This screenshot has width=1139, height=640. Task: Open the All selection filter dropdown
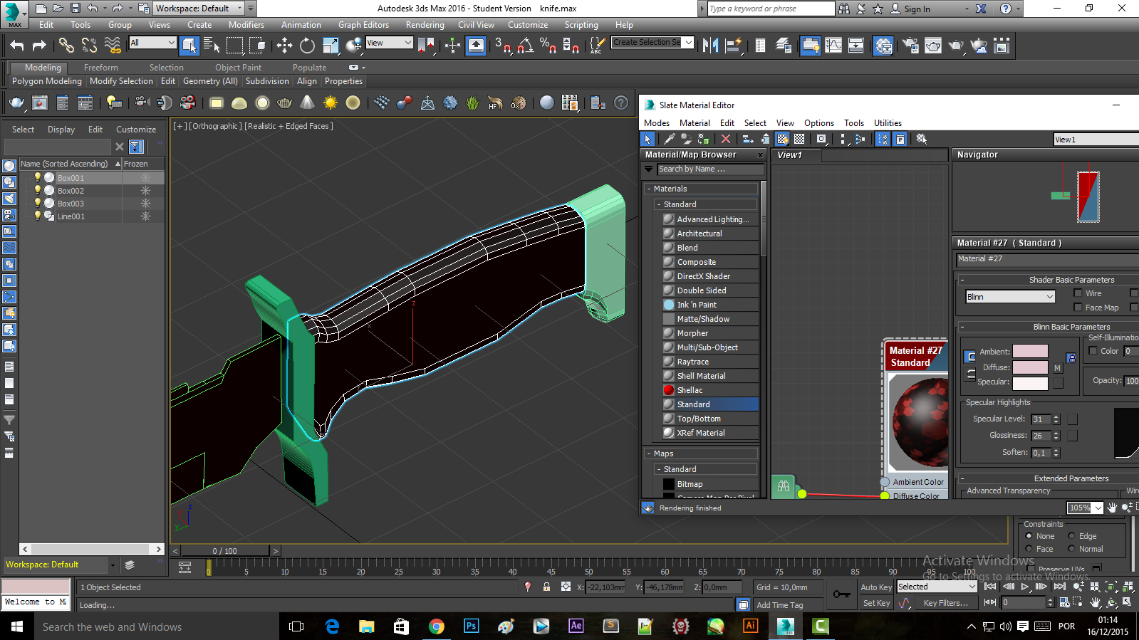point(152,43)
